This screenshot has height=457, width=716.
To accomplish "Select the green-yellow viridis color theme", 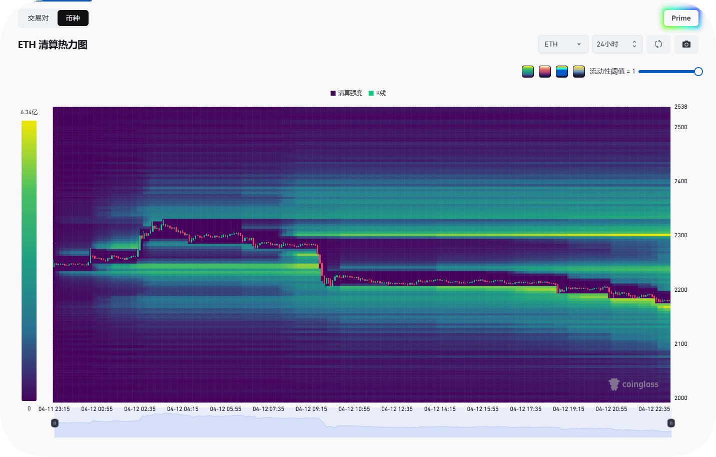I will 528,72.
